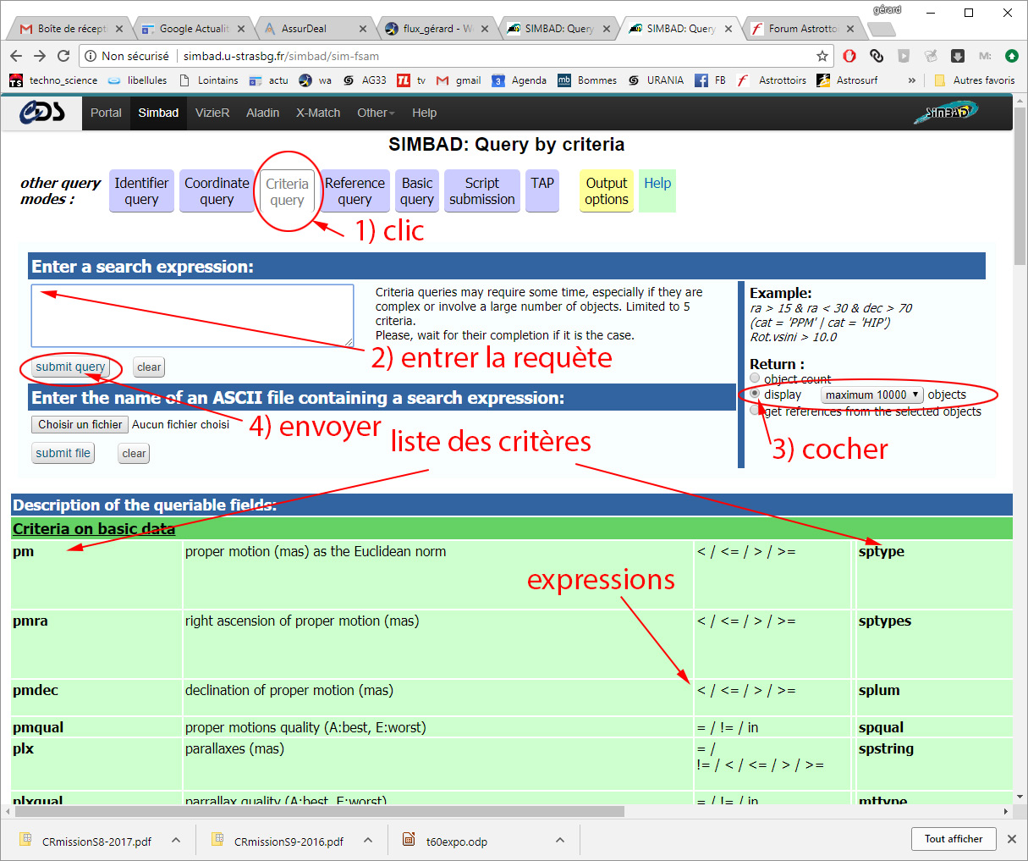Open X-Match in CDS navbar
The width and height of the screenshot is (1028, 861).
point(318,113)
